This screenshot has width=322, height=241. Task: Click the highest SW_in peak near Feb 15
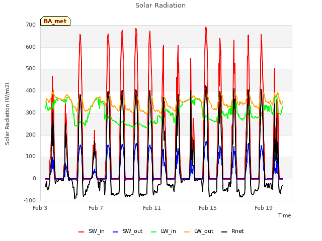(206, 27)
